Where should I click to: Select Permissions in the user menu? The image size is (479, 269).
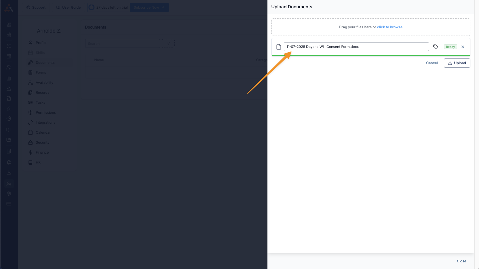(46, 112)
